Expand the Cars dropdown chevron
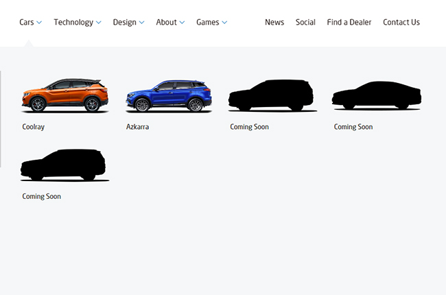The image size is (446, 295). (x=39, y=23)
